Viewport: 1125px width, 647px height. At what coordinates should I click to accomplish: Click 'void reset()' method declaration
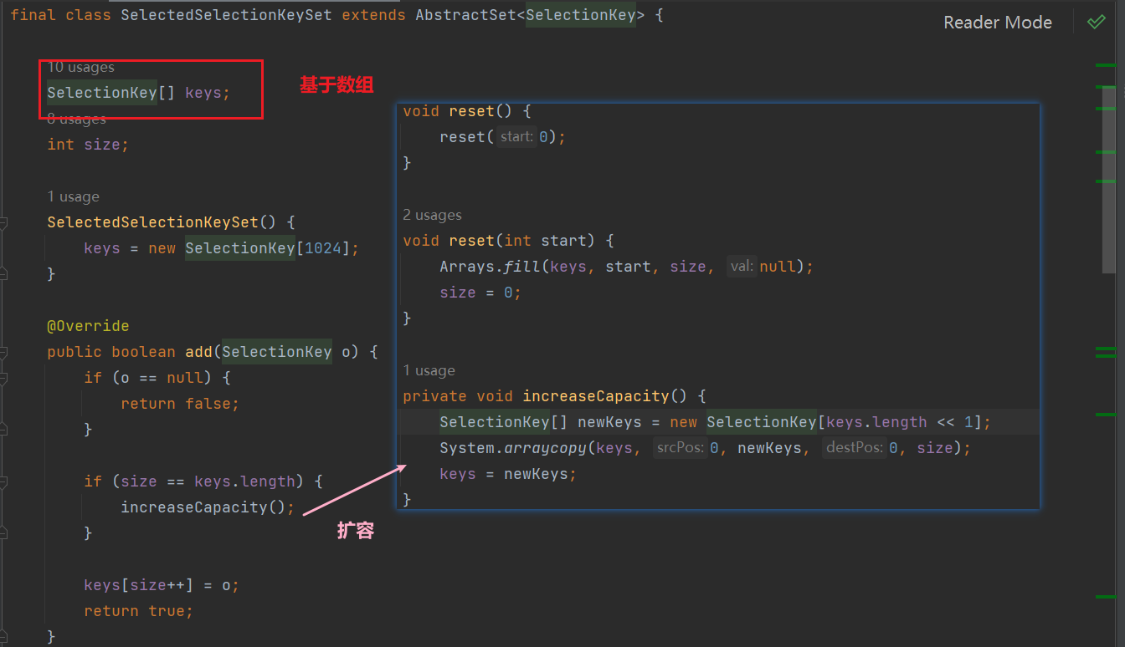point(458,110)
